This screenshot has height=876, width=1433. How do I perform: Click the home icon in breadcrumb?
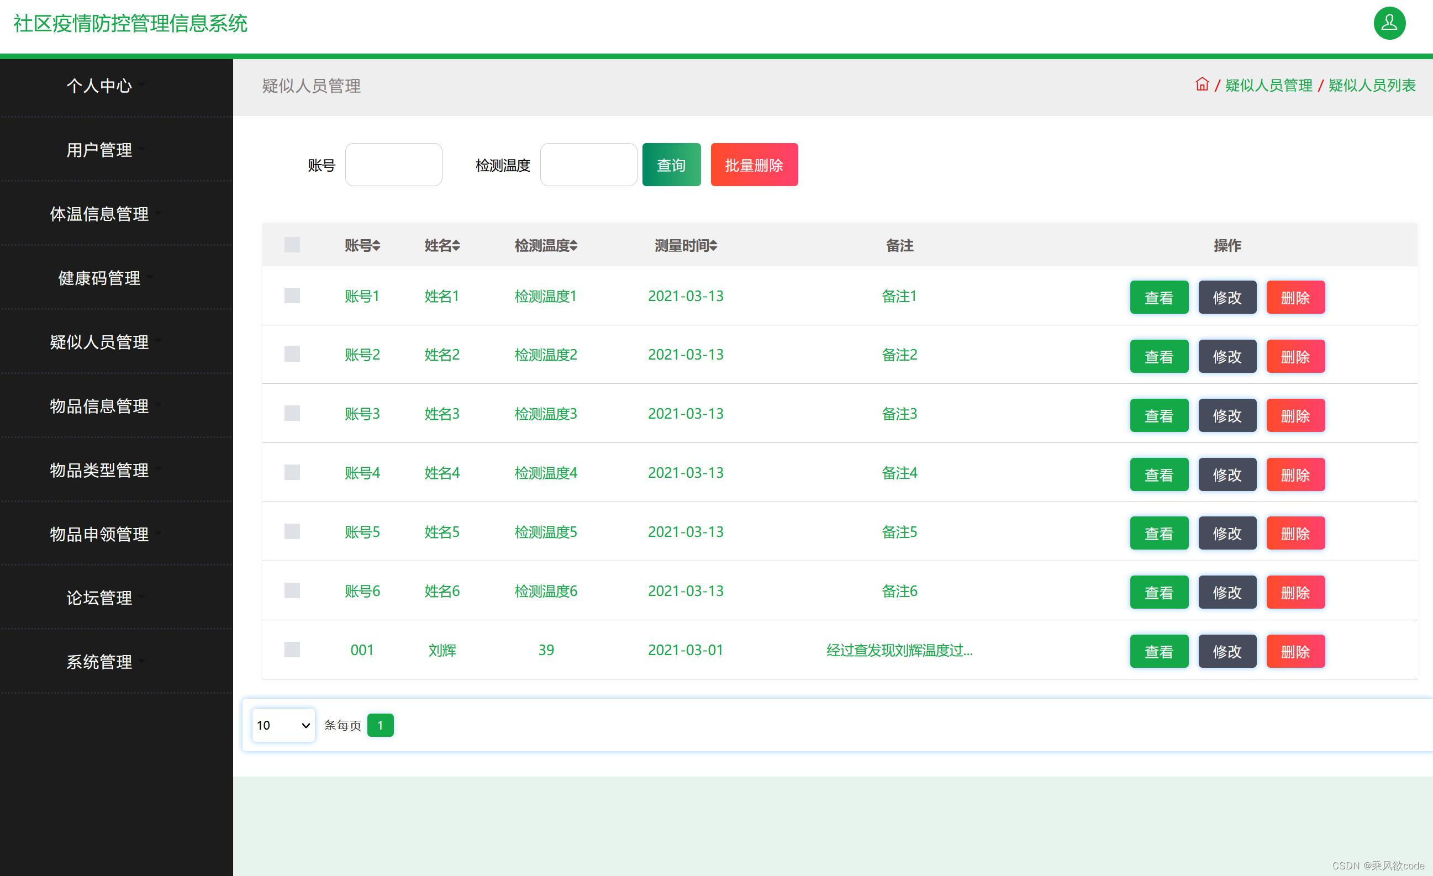pos(1202,85)
